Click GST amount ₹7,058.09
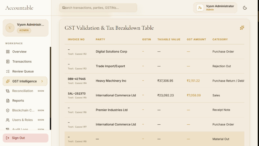The image size is (259, 146). pos(194,95)
